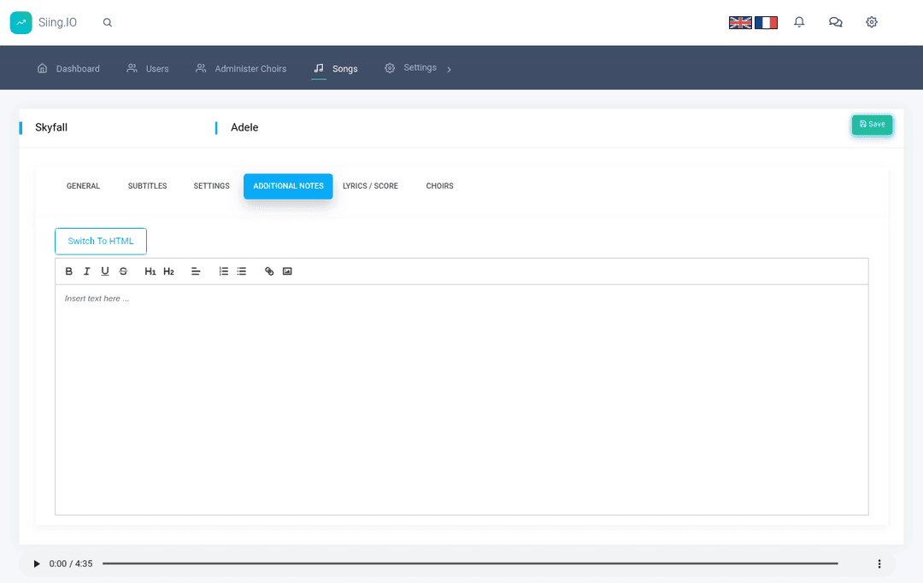Switch to the Subtitles tab
Image resolution: width=923 pixels, height=583 pixels.
click(x=147, y=186)
